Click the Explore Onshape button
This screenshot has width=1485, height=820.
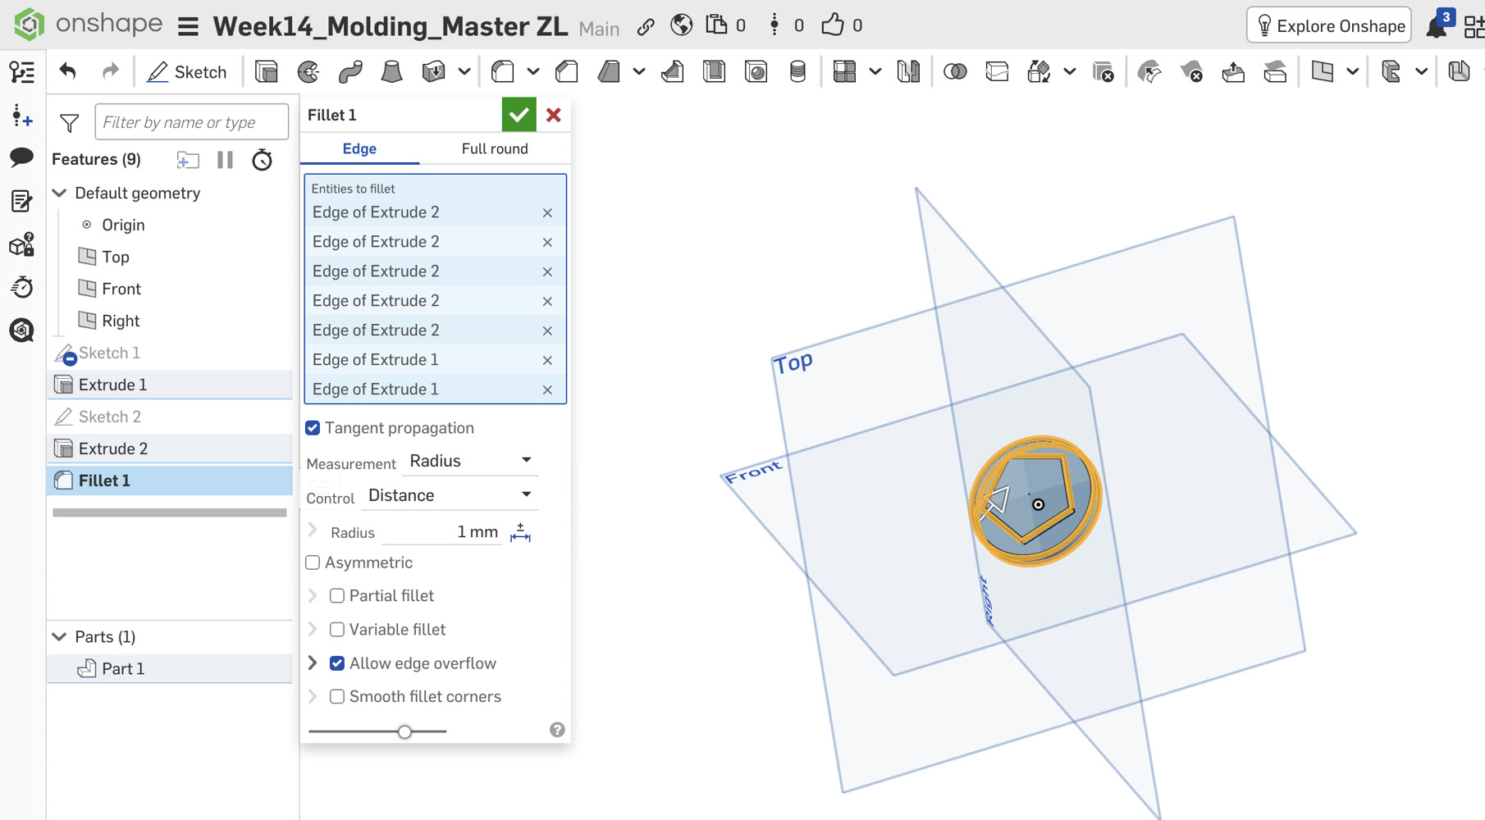coord(1329,25)
